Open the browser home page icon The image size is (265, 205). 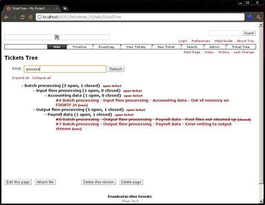(x=30, y=17)
